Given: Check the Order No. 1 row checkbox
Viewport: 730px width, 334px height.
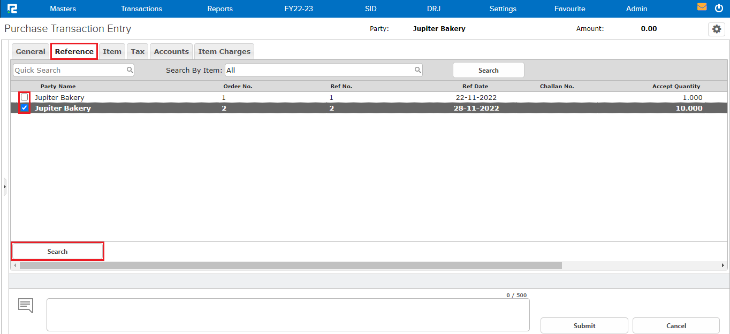Looking at the screenshot, I should pyautogui.click(x=24, y=97).
